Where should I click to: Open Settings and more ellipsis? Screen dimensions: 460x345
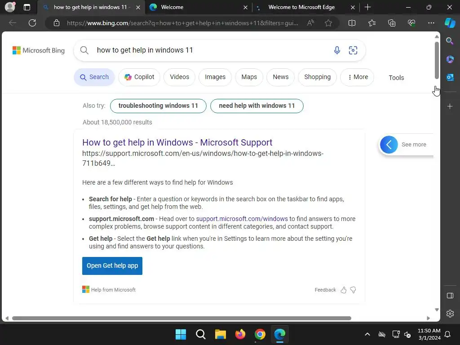(431, 23)
